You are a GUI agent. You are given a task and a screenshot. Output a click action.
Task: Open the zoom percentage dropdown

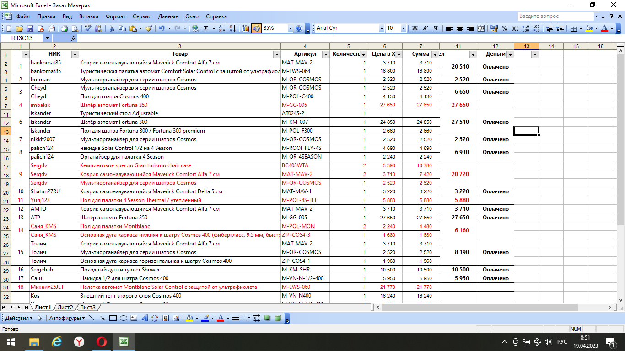[x=290, y=28]
